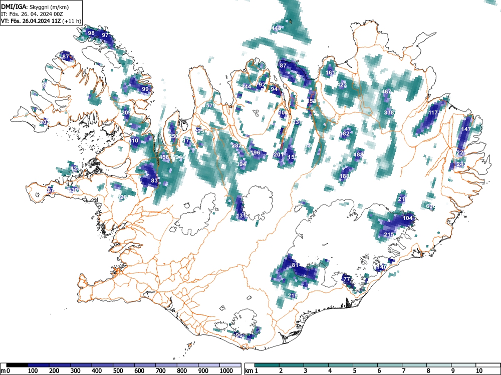Click visibility value '488' on the map

tap(358, 154)
